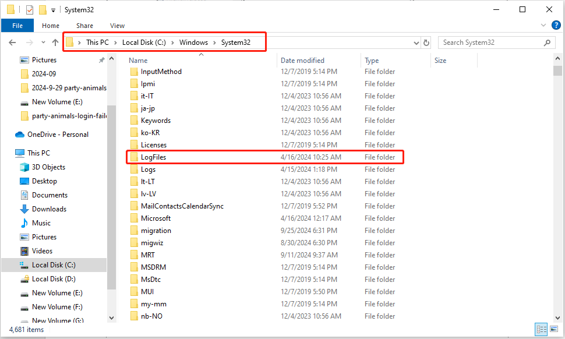Open 2024-9-29 party-animals in sidebar
565x339 pixels.
69,88
